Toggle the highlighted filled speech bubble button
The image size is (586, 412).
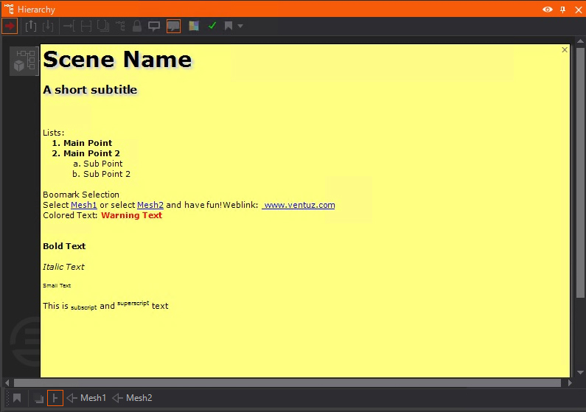173,27
